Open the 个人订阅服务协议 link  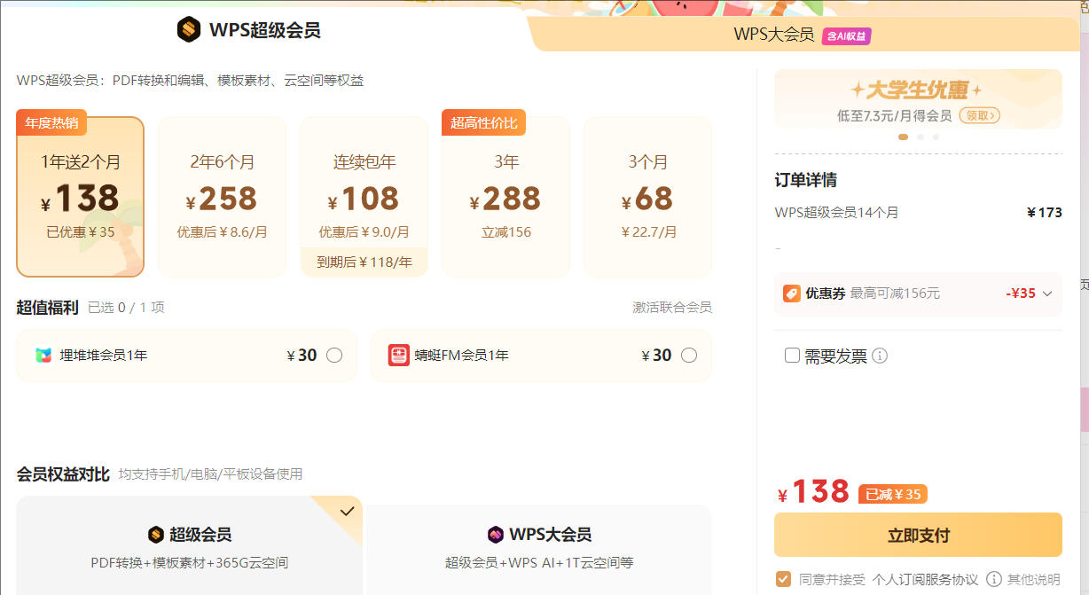924,579
